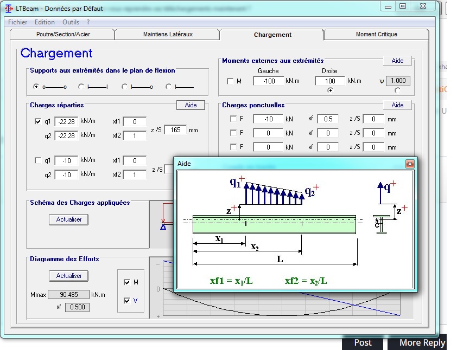Screen dimensions: 476x350
Task: Click second q2 field showing -10
Action: pyautogui.click(x=66, y=175)
